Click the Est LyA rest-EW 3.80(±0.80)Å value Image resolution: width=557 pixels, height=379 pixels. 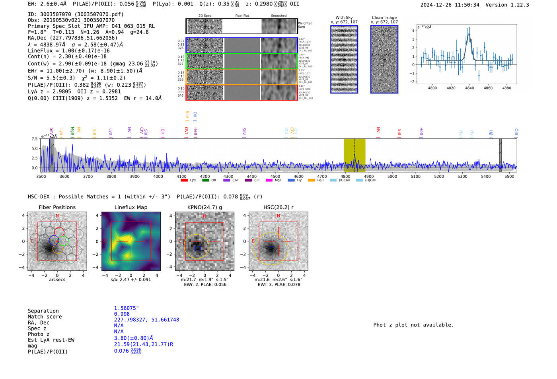click(x=134, y=338)
